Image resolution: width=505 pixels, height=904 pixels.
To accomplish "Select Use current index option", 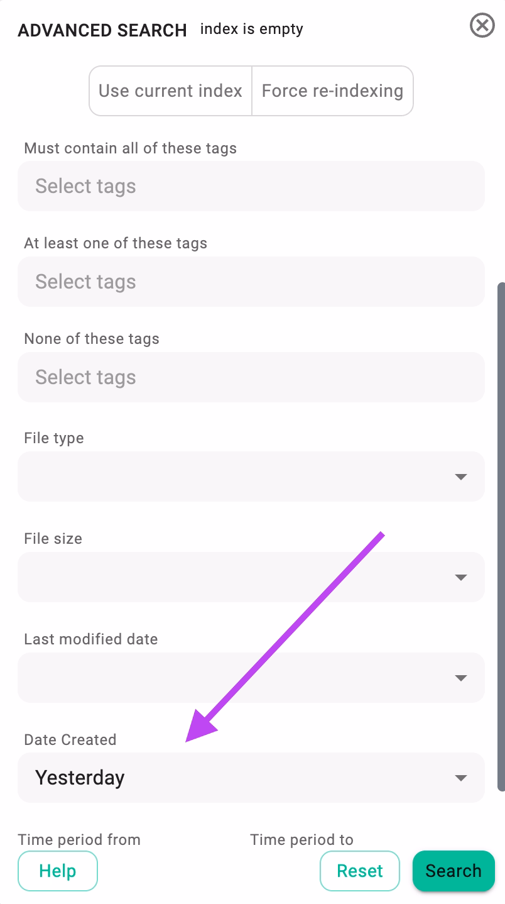I will pyautogui.click(x=170, y=91).
